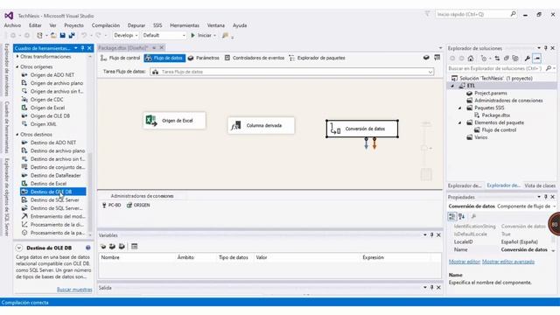Switch to Parámetros tab
560x315 pixels.
[x=204, y=58]
